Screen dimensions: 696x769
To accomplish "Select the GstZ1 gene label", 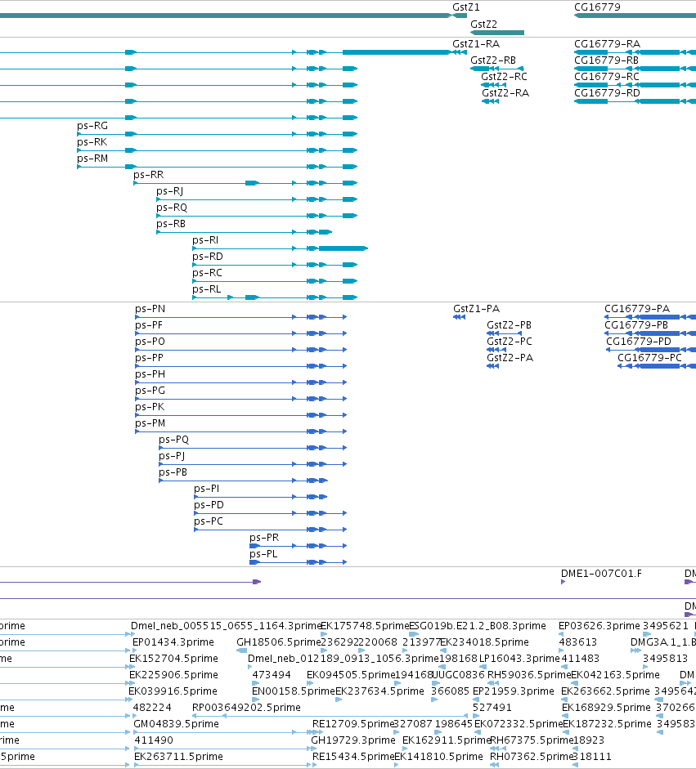I will click(x=466, y=7).
